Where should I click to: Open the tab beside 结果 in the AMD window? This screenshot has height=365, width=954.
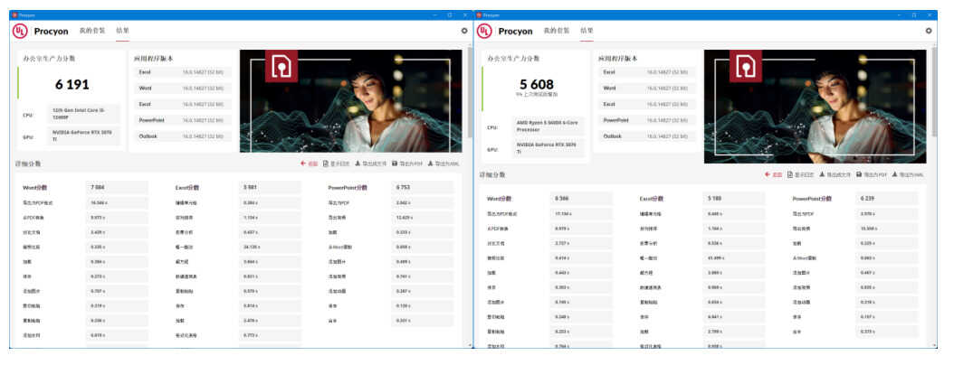(x=557, y=31)
